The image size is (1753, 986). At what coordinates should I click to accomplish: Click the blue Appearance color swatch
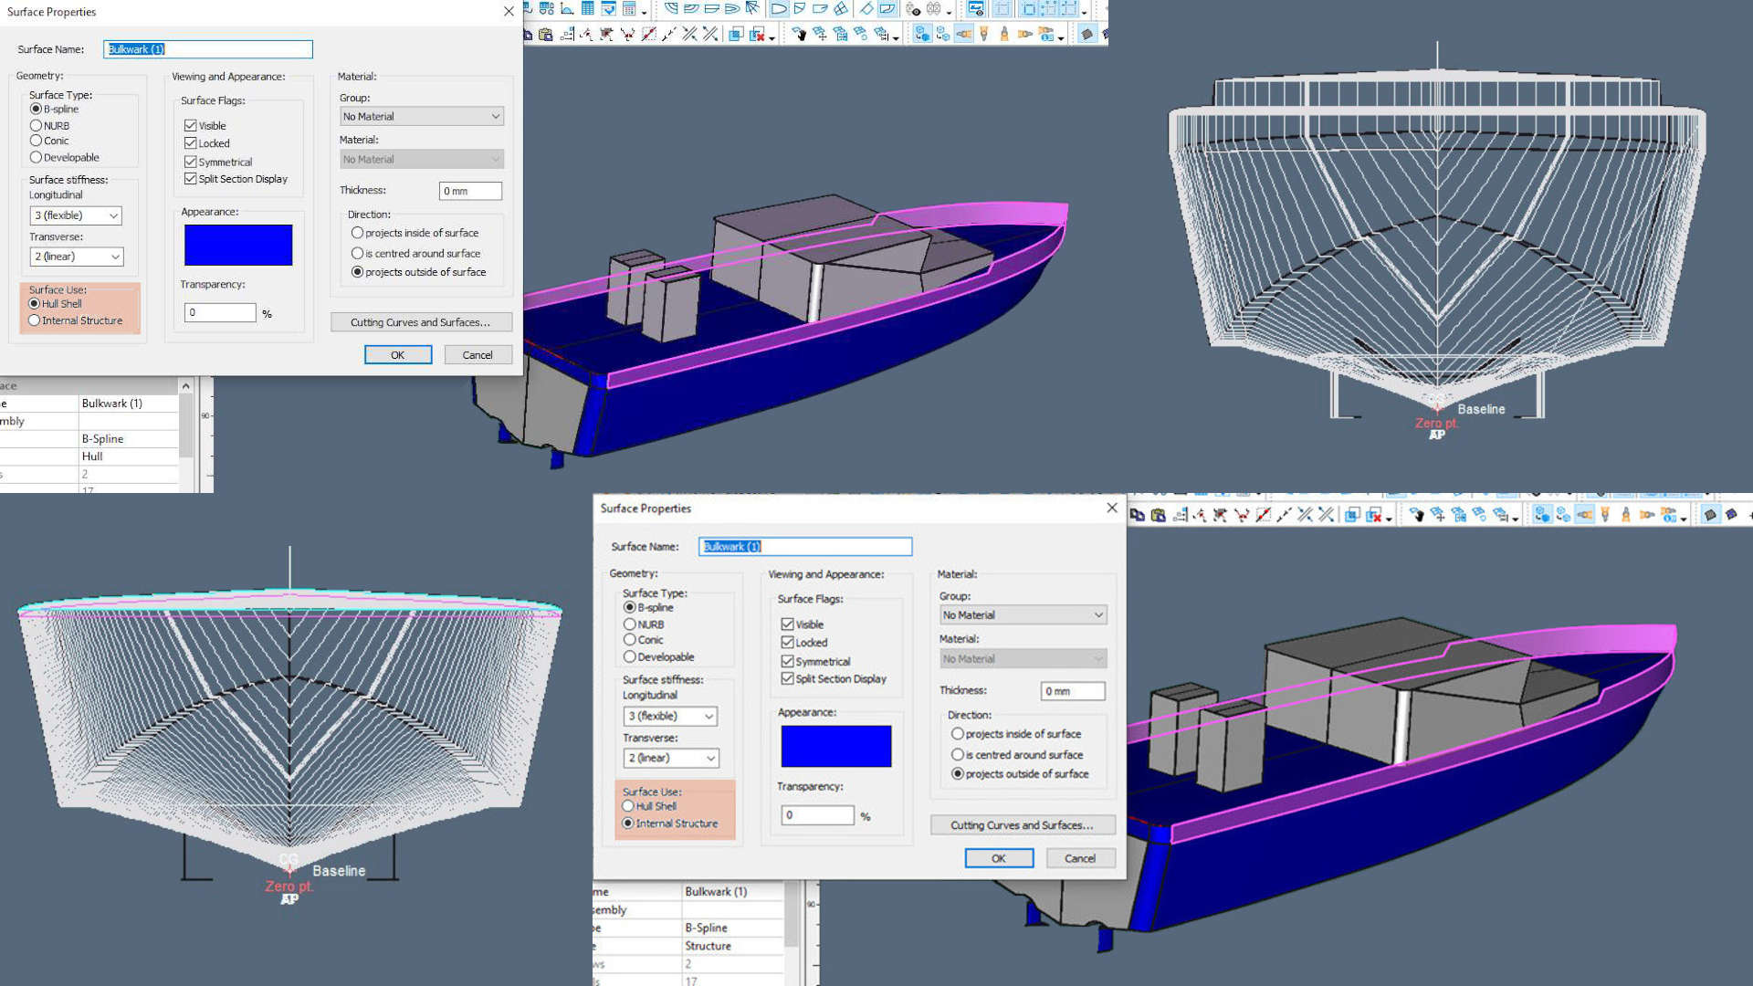(237, 245)
